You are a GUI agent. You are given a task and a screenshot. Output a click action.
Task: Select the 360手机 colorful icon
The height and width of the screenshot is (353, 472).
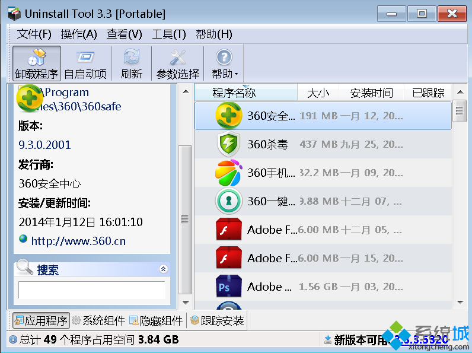pos(229,173)
